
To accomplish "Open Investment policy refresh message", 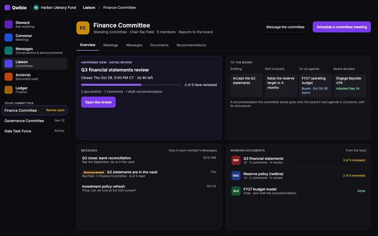I will point(149,188).
